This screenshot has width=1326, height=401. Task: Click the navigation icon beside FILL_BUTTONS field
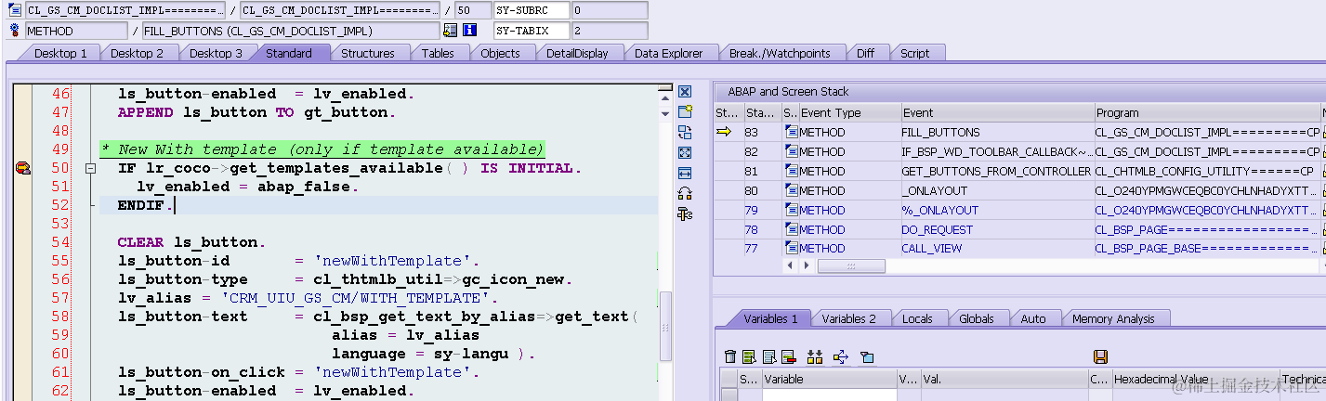point(450,31)
